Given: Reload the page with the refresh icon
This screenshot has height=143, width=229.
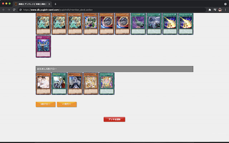Looking at the screenshot, I should tap(14, 10).
